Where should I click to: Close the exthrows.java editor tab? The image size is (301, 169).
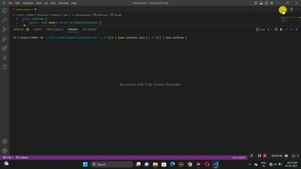click(x=35, y=9)
